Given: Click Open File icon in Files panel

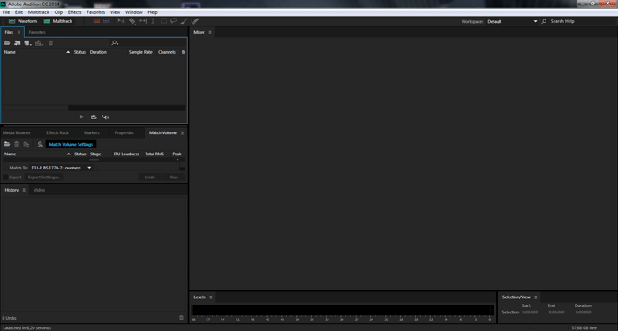Looking at the screenshot, I should (7, 43).
